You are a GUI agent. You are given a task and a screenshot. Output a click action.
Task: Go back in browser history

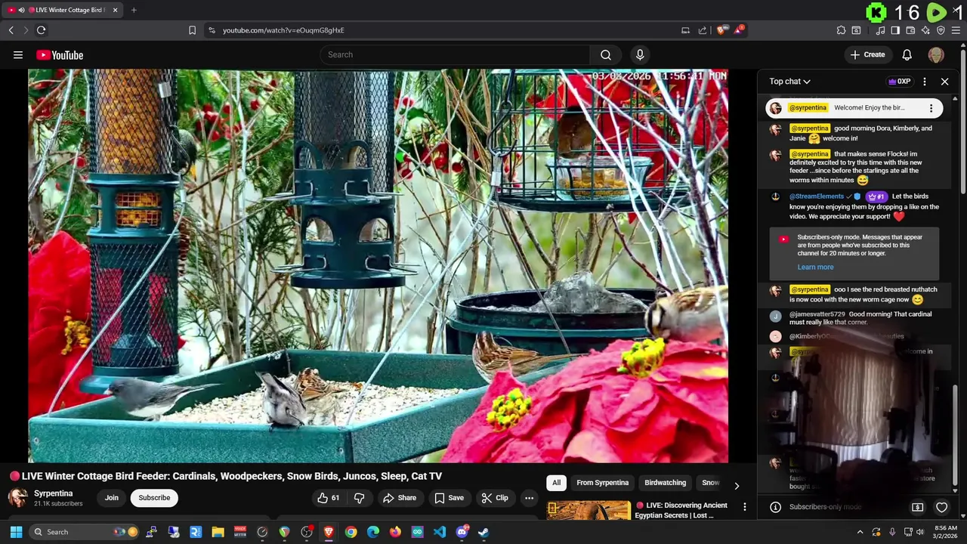point(11,30)
